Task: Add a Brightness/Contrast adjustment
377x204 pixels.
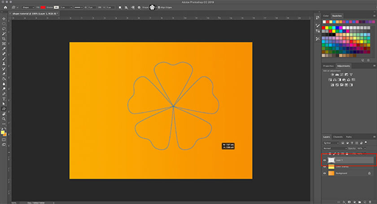Action: pyautogui.click(x=332, y=75)
